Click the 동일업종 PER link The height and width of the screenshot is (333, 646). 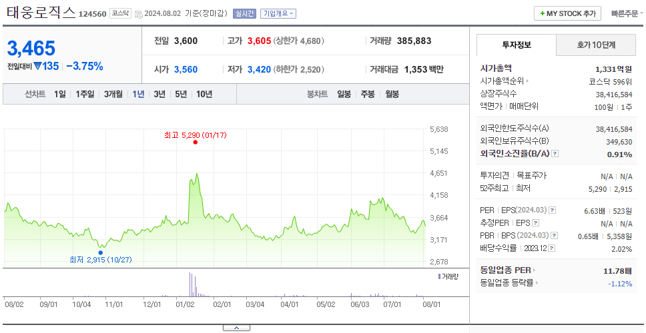point(506,270)
